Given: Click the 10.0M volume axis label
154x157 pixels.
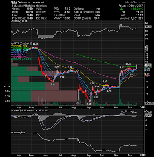Looking at the screenshot, I should click(x=7, y=86).
